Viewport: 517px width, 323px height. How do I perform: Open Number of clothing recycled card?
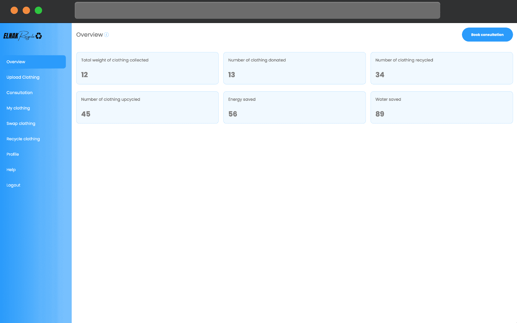[441, 68]
